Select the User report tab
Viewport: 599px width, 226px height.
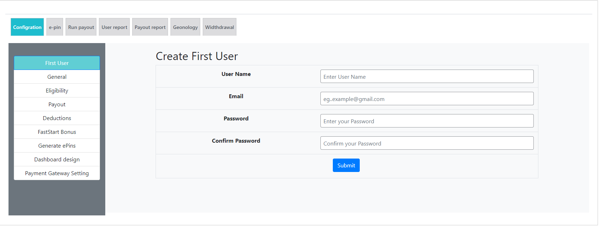[114, 27]
